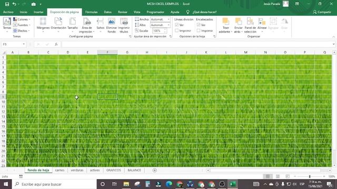Click Traer adelante icon
337x189 pixels.
pos(225,22)
